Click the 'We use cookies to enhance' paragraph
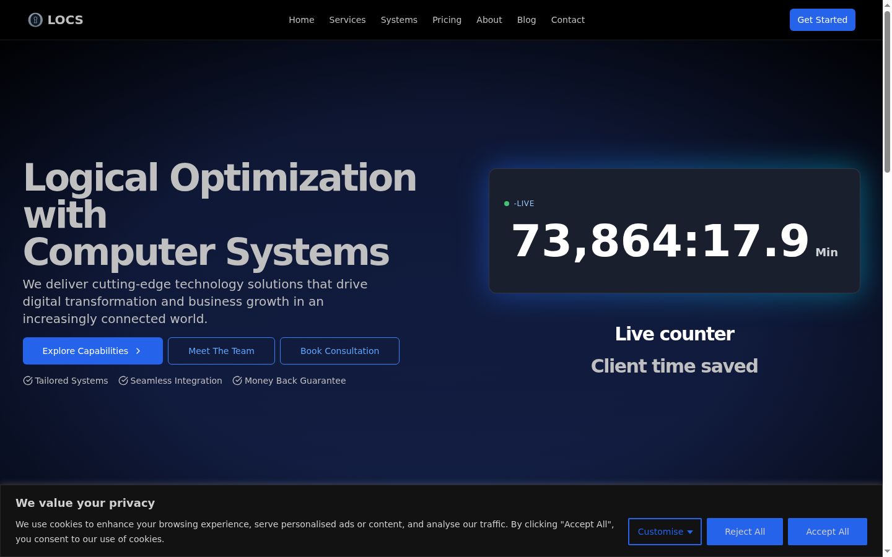 (x=315, y=532)
